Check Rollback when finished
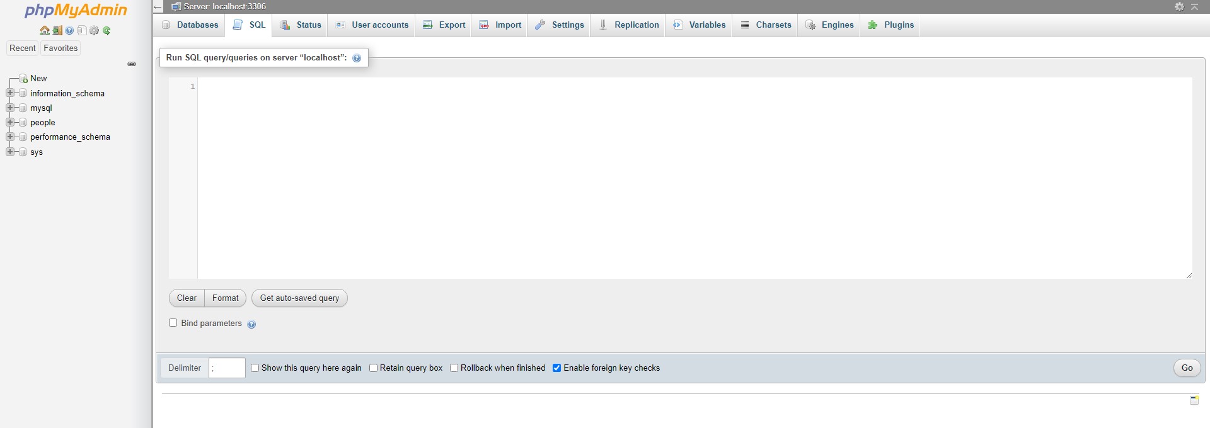This screenshot has width=1210, height=428. pos(454,368)
